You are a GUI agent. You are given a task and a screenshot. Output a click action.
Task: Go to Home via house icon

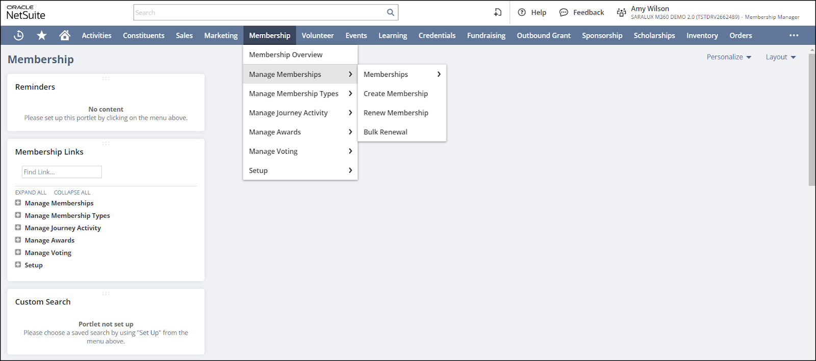(x=64, y=35)
